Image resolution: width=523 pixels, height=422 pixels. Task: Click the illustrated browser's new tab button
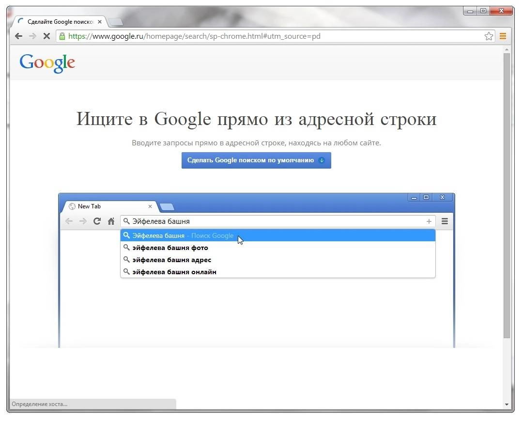(x=167, y=207)
